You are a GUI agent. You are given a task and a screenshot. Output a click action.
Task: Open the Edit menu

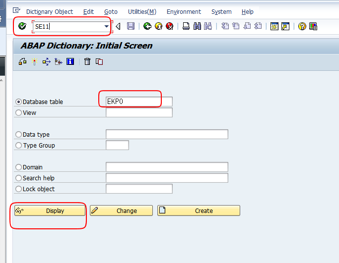[88, 12]
